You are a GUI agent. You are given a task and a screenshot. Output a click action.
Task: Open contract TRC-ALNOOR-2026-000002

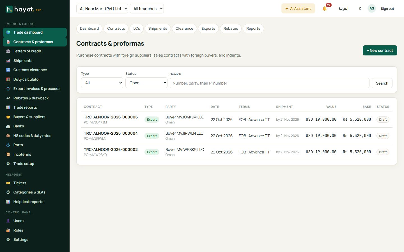(111, 150)
